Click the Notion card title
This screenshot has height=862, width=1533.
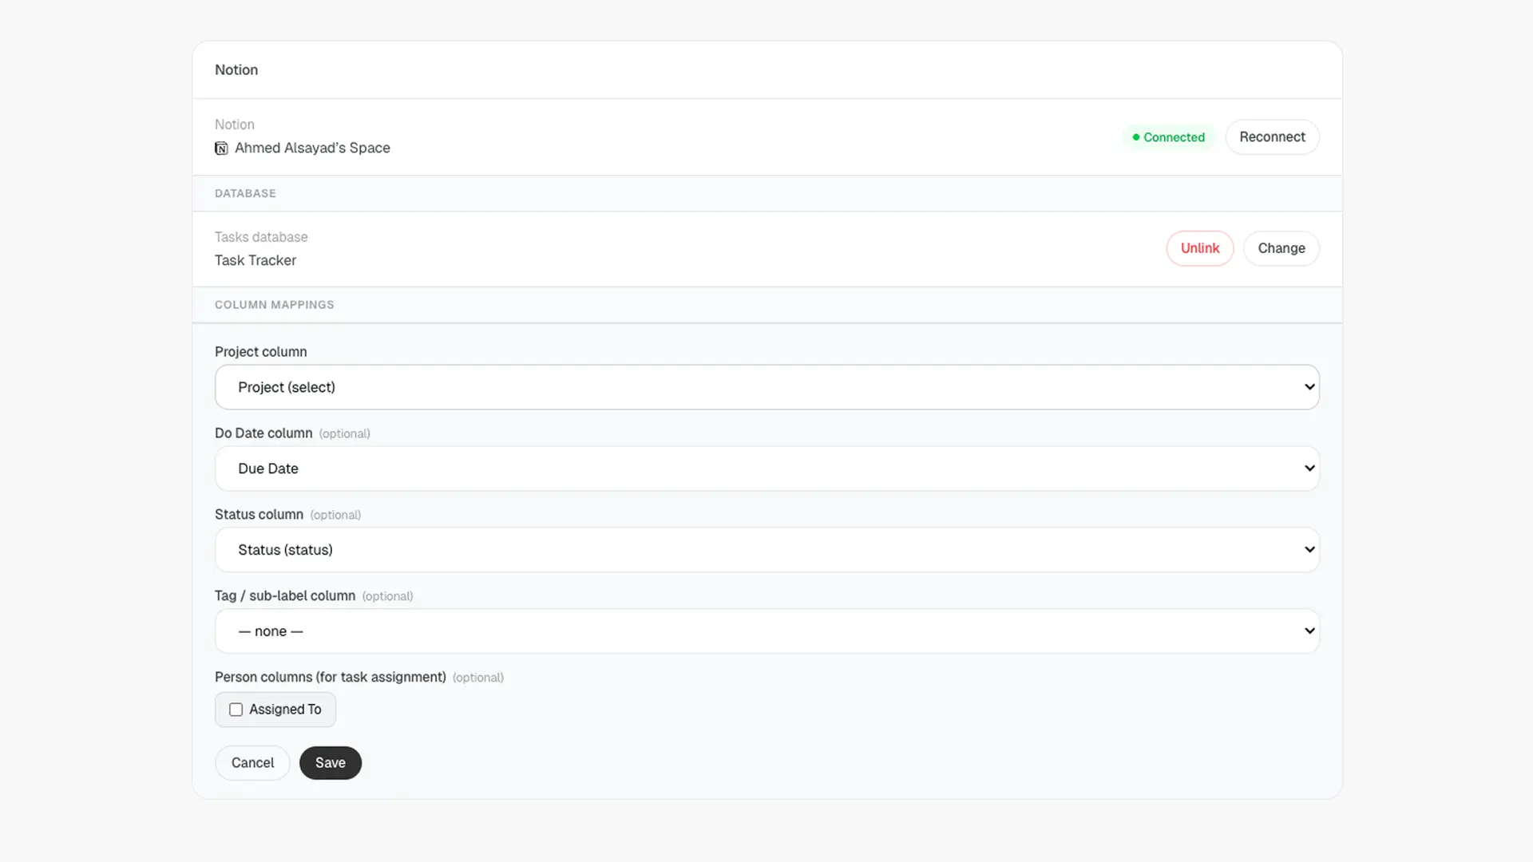pyautogui.click(x=236, y=69)
